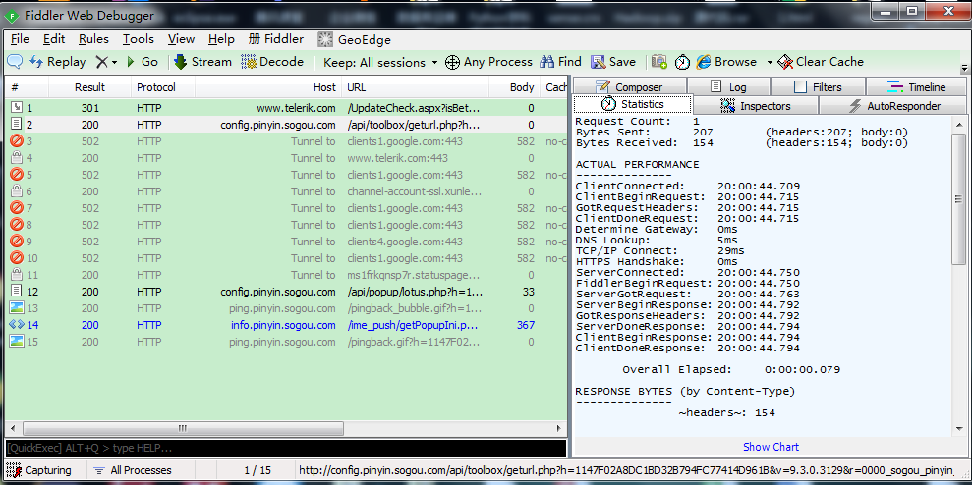The width and height of the screenshot is (972, 485).
Task: Sort by the Body column header
Action: [x=515, y=87]
